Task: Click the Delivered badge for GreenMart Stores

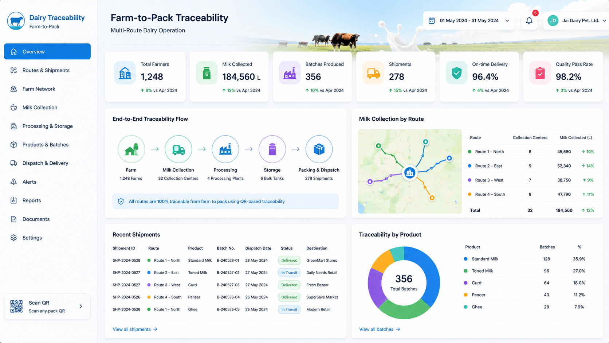Action: pyautogui.click(x=289, y=260)
